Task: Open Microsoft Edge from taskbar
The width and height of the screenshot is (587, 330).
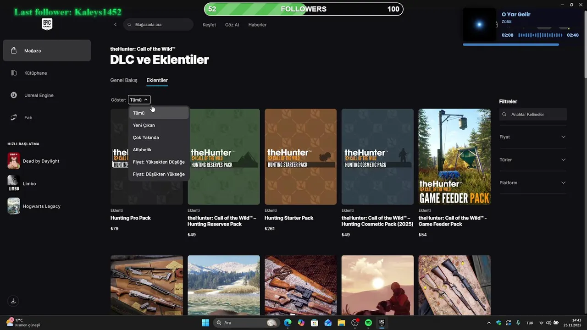Action: click(x=288, y=323)
